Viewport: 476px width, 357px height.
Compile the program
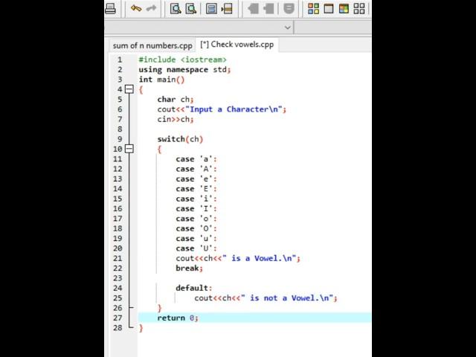313,8
